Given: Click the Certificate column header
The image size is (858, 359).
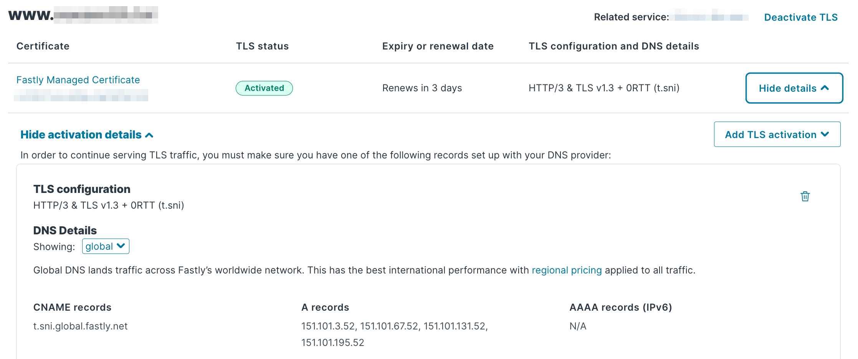Looking at the screenshot, I should pos(43,46).
